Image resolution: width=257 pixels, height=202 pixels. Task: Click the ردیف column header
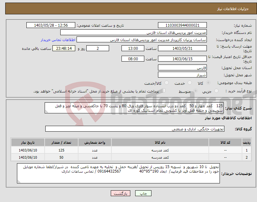tap(247, 142)
